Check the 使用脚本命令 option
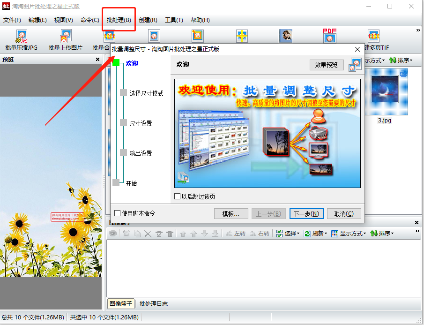Viewport: 424px width, 325px height. [x=117, y=213]
